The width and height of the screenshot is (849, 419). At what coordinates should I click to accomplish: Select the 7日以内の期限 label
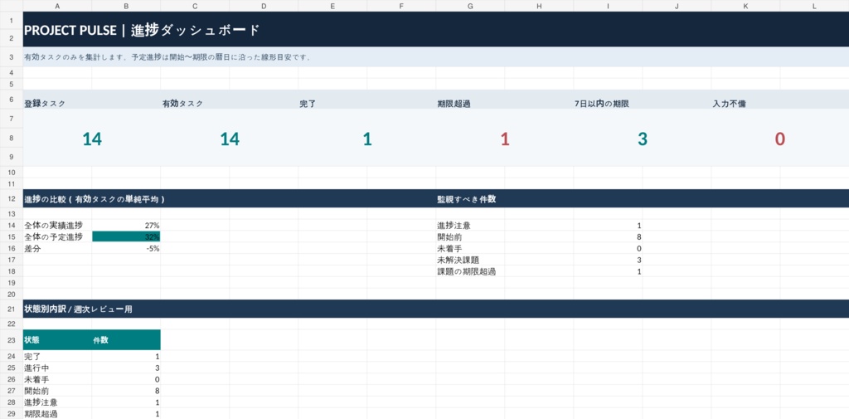point(602,104)
